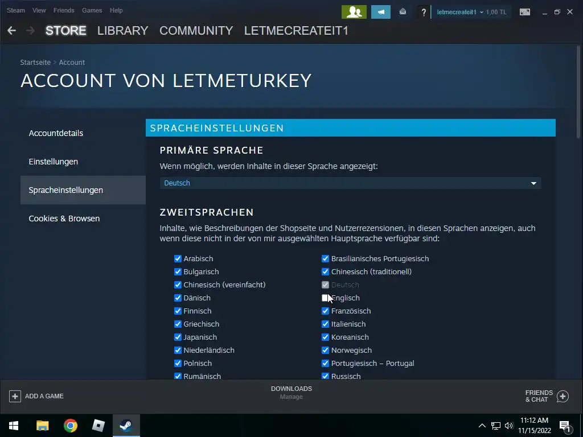Uncheck the Griechisch checkbox
This screenshot has height=437, width=583.
(x=178, y=324)
